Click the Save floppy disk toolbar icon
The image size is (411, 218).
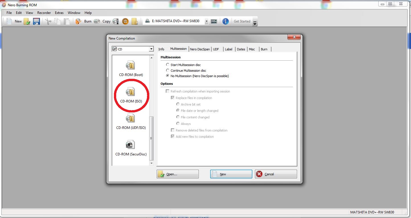36,21
